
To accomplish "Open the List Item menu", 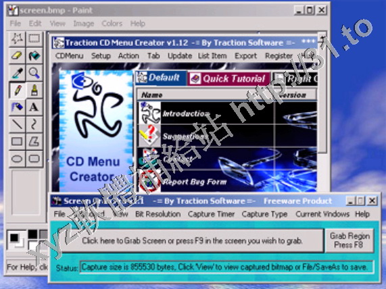I will coord(212,56).
